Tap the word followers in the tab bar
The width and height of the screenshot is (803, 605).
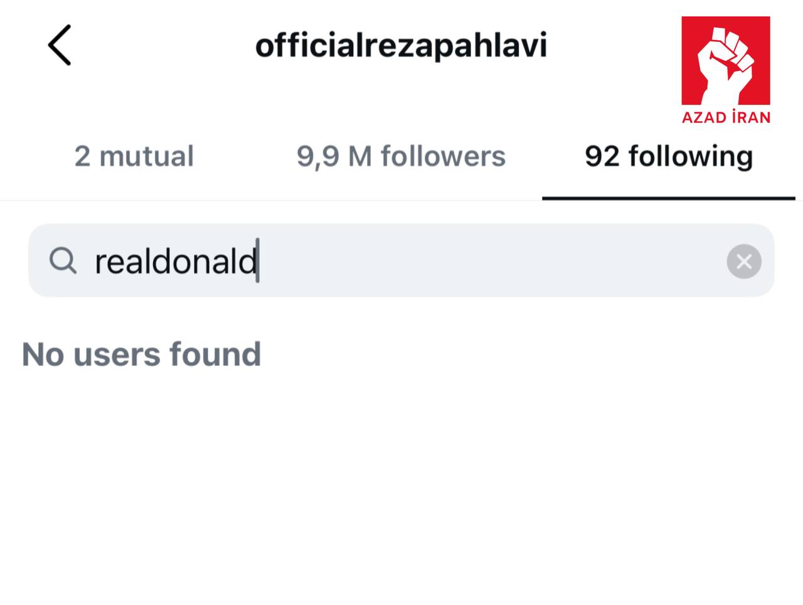(x=443, y=156)
